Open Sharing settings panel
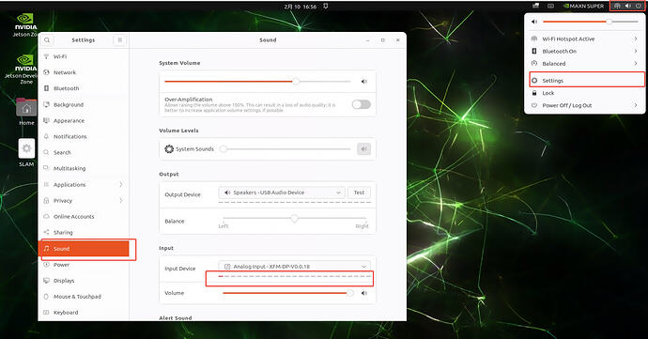The width and height of the screenshot is (648, 339). (84, 232)
